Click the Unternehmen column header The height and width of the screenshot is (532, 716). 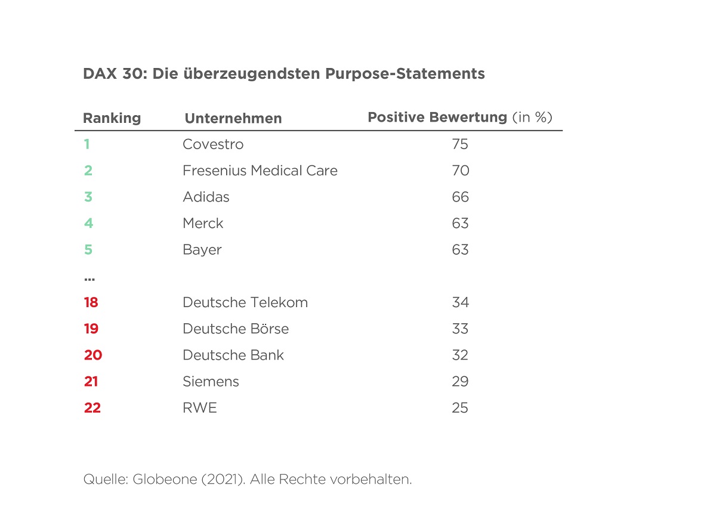(233, 118)
